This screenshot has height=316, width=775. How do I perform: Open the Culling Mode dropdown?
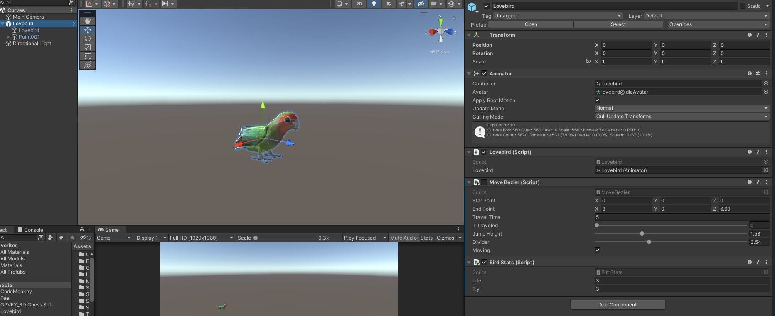pos(682,117)
